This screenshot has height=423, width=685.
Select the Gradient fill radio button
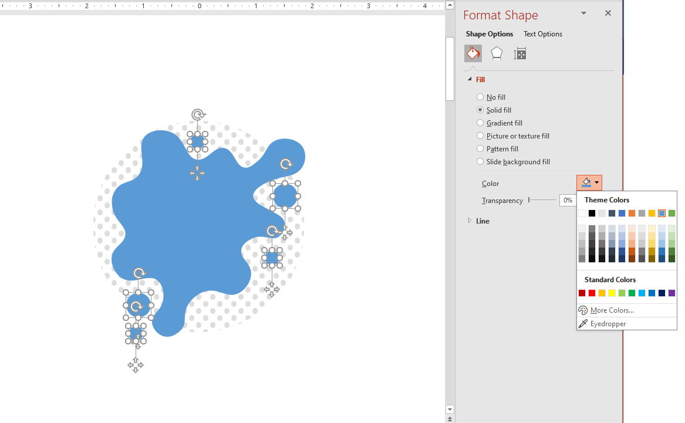pos(480,123)
